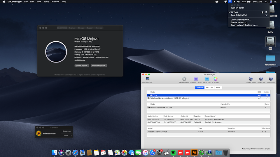Open the P States tool

click(216, 80)
